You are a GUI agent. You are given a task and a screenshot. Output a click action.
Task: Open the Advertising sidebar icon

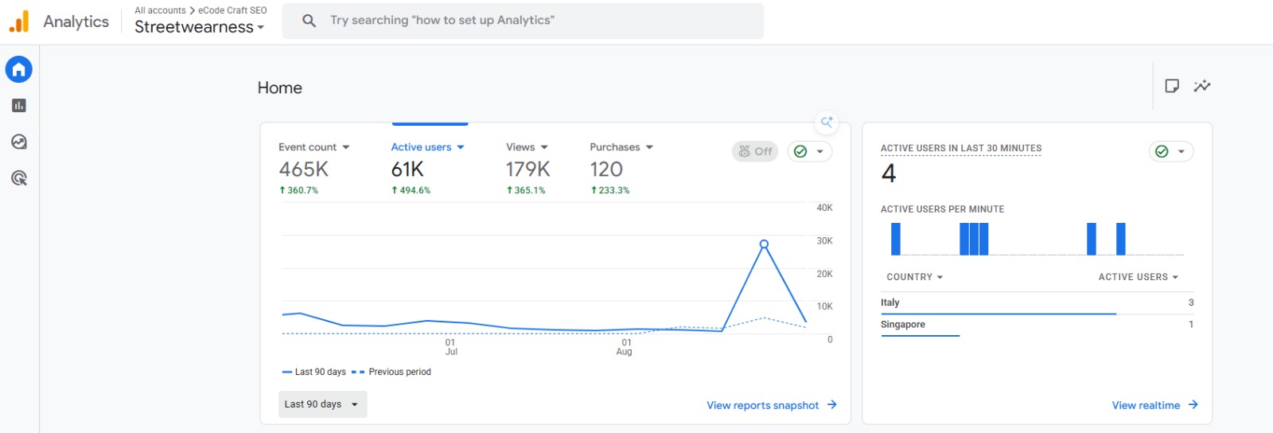point(19,178)
